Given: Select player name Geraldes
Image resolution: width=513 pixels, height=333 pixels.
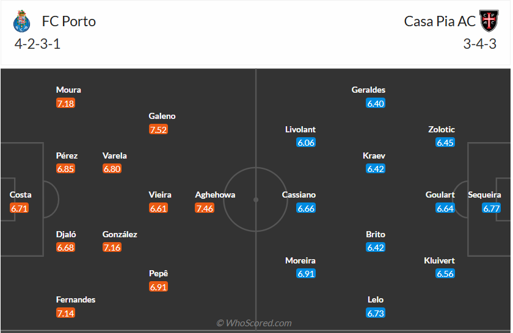Looking at the screenshot, I should tap(368, 90).
